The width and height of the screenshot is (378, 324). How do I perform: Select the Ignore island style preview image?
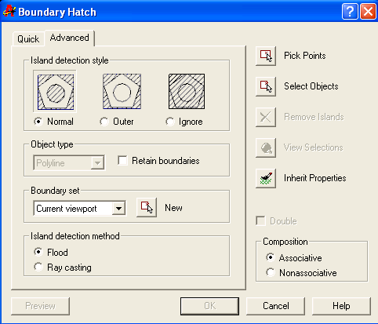(187, 92)
